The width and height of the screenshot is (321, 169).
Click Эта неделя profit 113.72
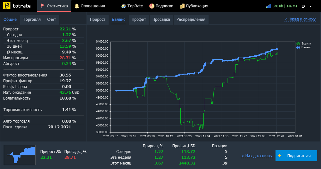(188, 157)
